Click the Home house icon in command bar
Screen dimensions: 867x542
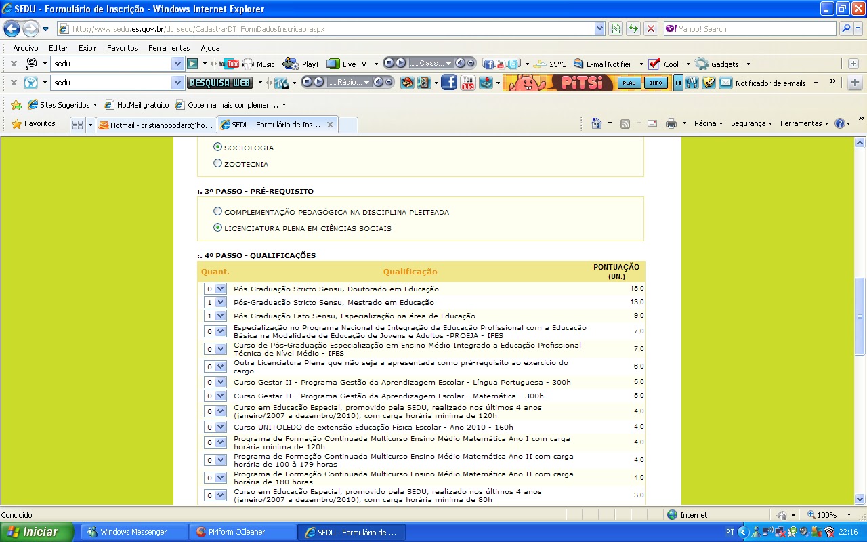597,123
